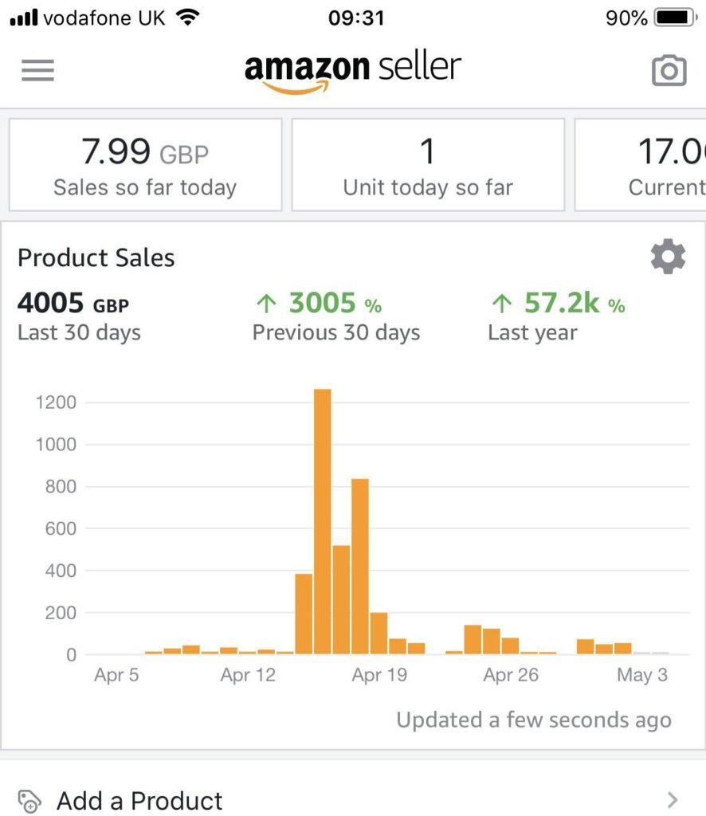Image resolution: width=706 pixels, height=816 pixels.
Task: Tap Previous 30 days 3005% comparison
Action: (x=335, y=316)
